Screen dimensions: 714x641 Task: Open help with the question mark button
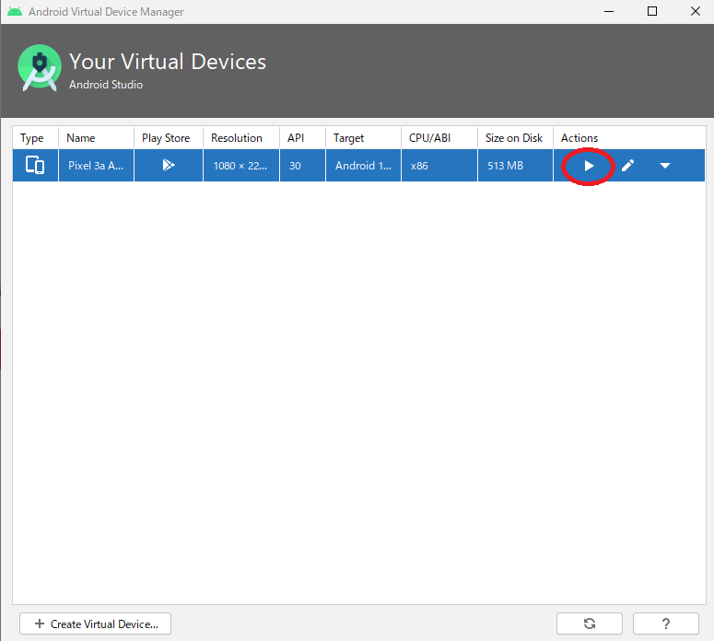(x=666, y=624)
